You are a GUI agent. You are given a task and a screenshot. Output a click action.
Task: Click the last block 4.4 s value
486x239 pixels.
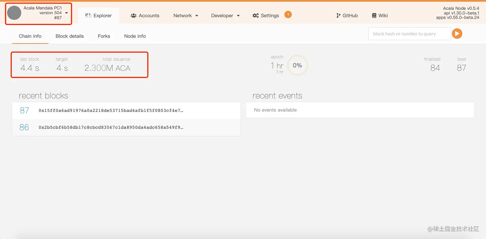(30, 68)
